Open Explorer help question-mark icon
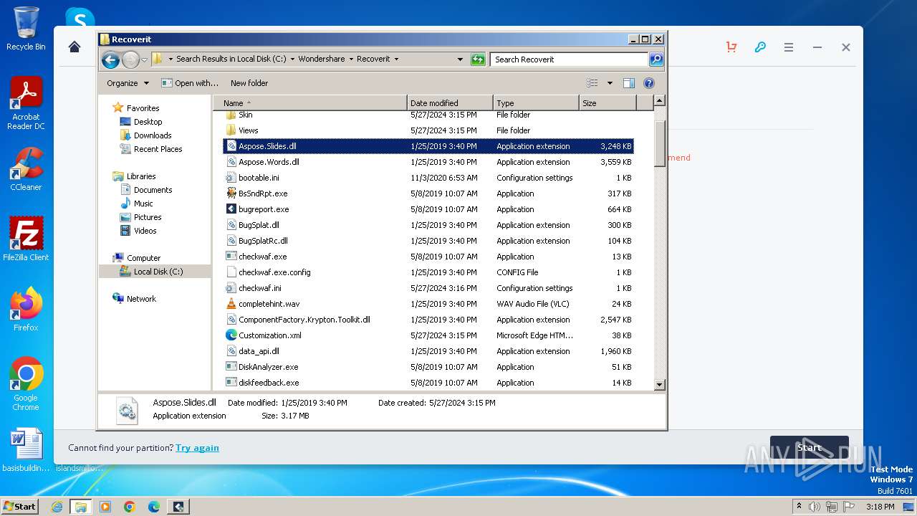 [x=649, y=83]
